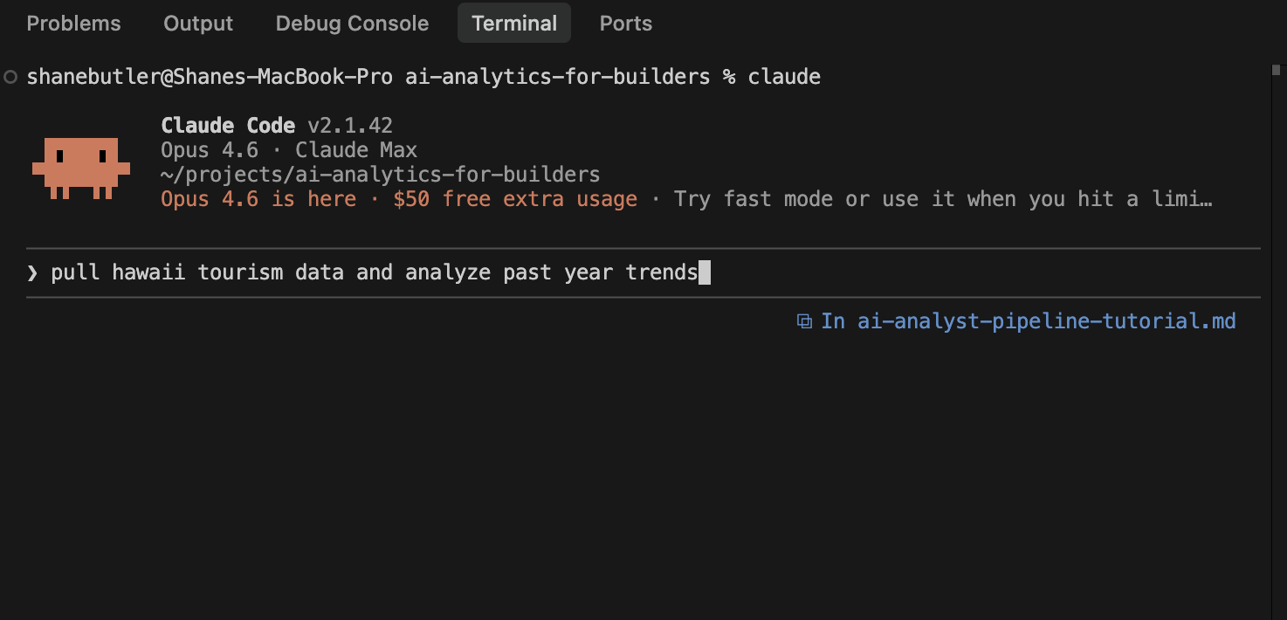Open the ai-analyst-pipeline-tutorial.md link
This screenshot has width=1287, height=620.
coord(1046,321)
